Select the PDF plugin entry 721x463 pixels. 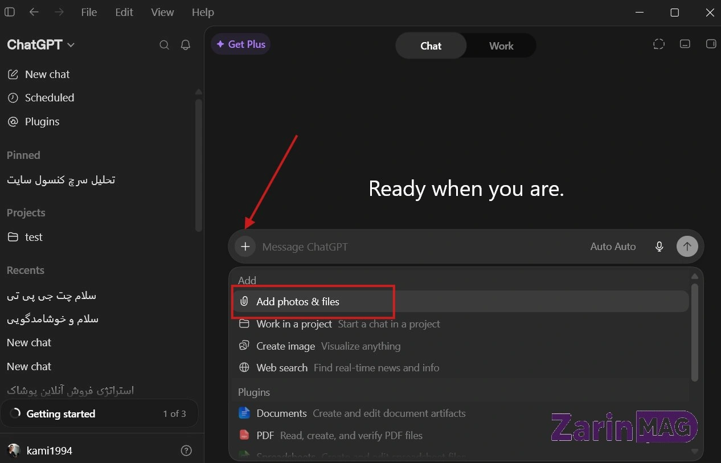(x=460, y=436)
